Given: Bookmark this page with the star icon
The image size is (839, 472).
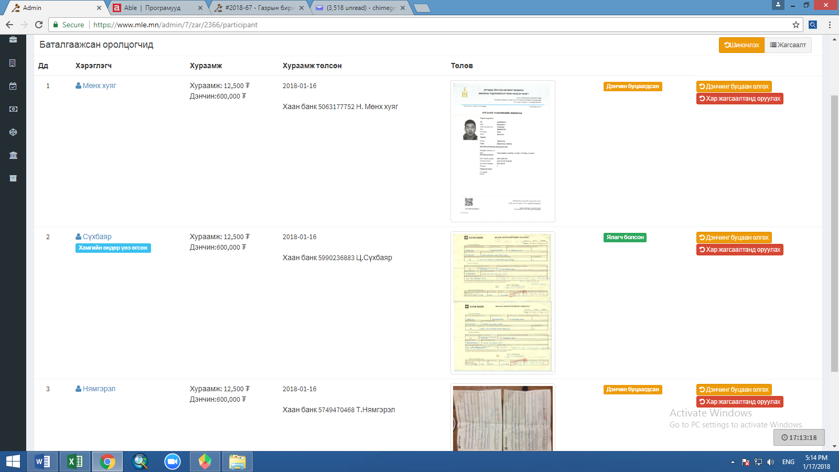Looking at the screenshot, I should pos(796,25).
